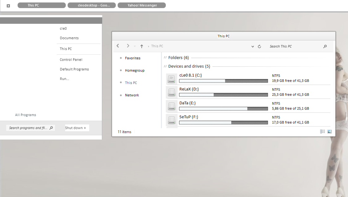Expand address bar history dropdown
The width and height of the screenshot is (348, 197).
pyautogui.click(x=252, y=46)
